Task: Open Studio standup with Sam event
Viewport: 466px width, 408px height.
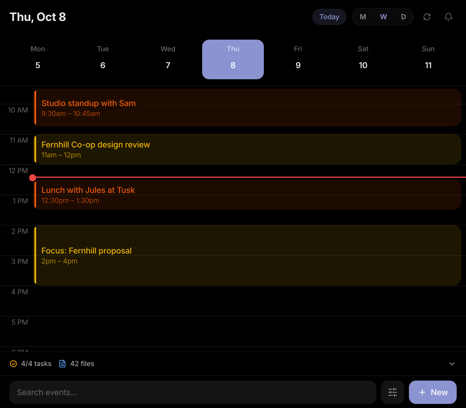Action: point(248,108)
